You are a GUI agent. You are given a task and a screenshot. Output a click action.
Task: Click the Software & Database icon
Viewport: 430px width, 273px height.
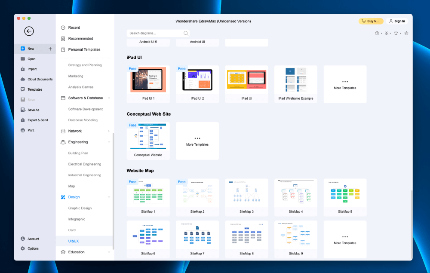point(63,98)
